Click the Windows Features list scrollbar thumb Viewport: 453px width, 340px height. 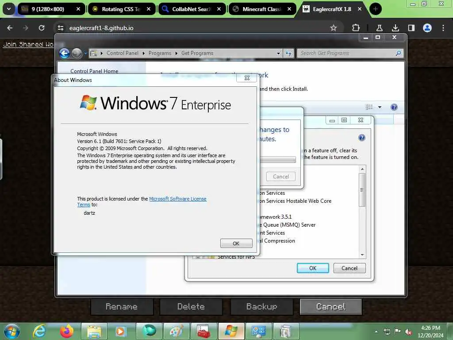pyautogui.click(x=362, y=190)
